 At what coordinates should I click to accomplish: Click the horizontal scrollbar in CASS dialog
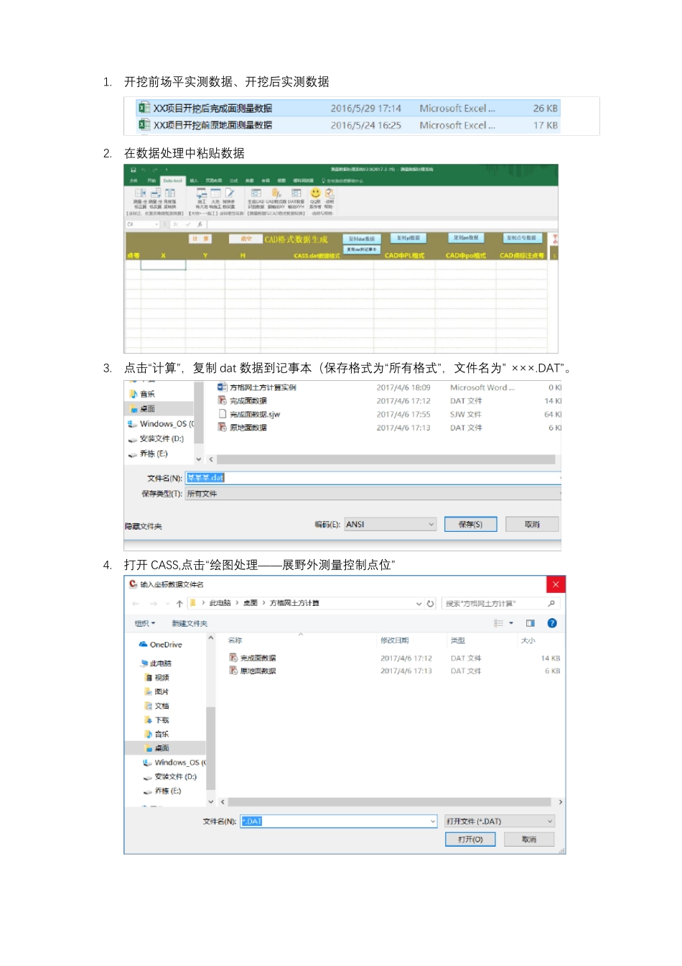coord(390,802)
